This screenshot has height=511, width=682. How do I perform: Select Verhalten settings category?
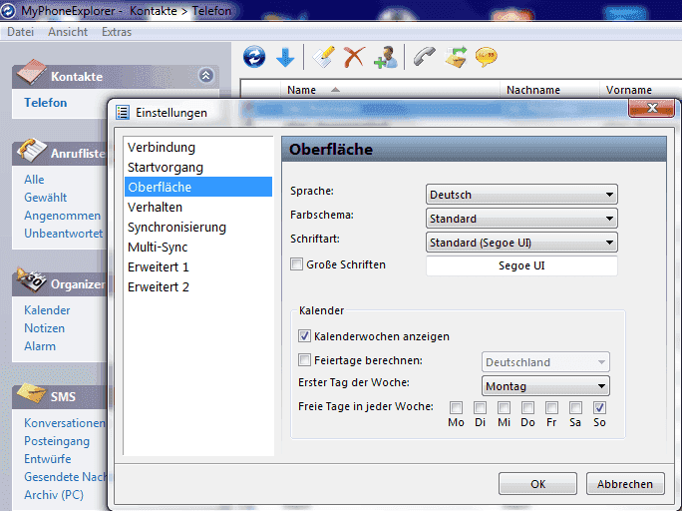pyautogui.click(x=198, y=208)
